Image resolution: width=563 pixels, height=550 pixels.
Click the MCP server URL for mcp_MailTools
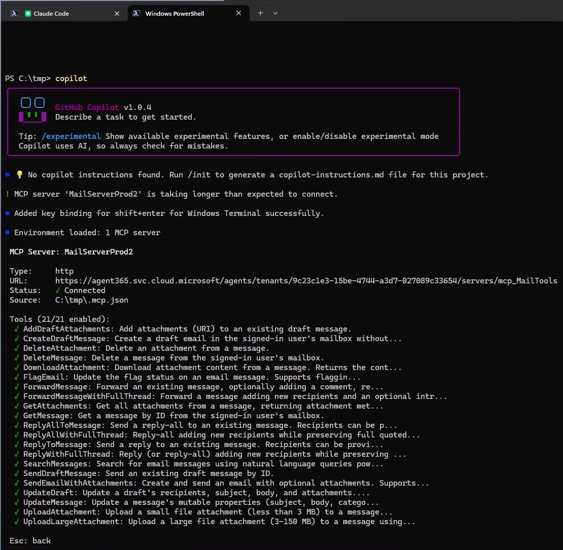(306, 280)
